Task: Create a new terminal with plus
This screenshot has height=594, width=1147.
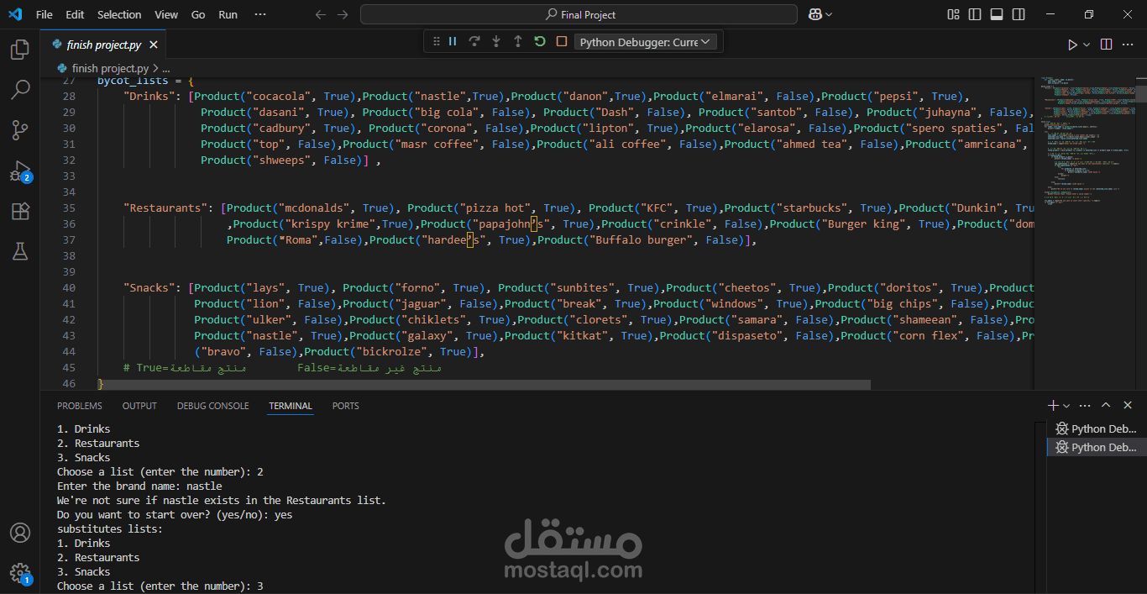Action: pos(1053,406)
